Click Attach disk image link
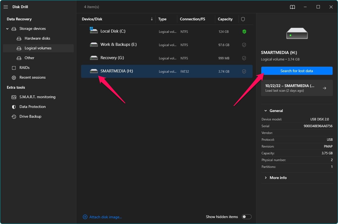Screen dimensions: 338x224 point(106,217)
